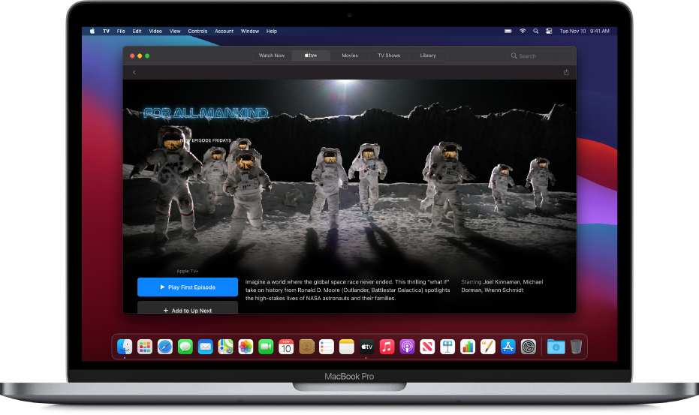699x415 pixels.
Task: Open Spotlight search in menu bar
Action: pyautogui.click(x=536, y=32)
